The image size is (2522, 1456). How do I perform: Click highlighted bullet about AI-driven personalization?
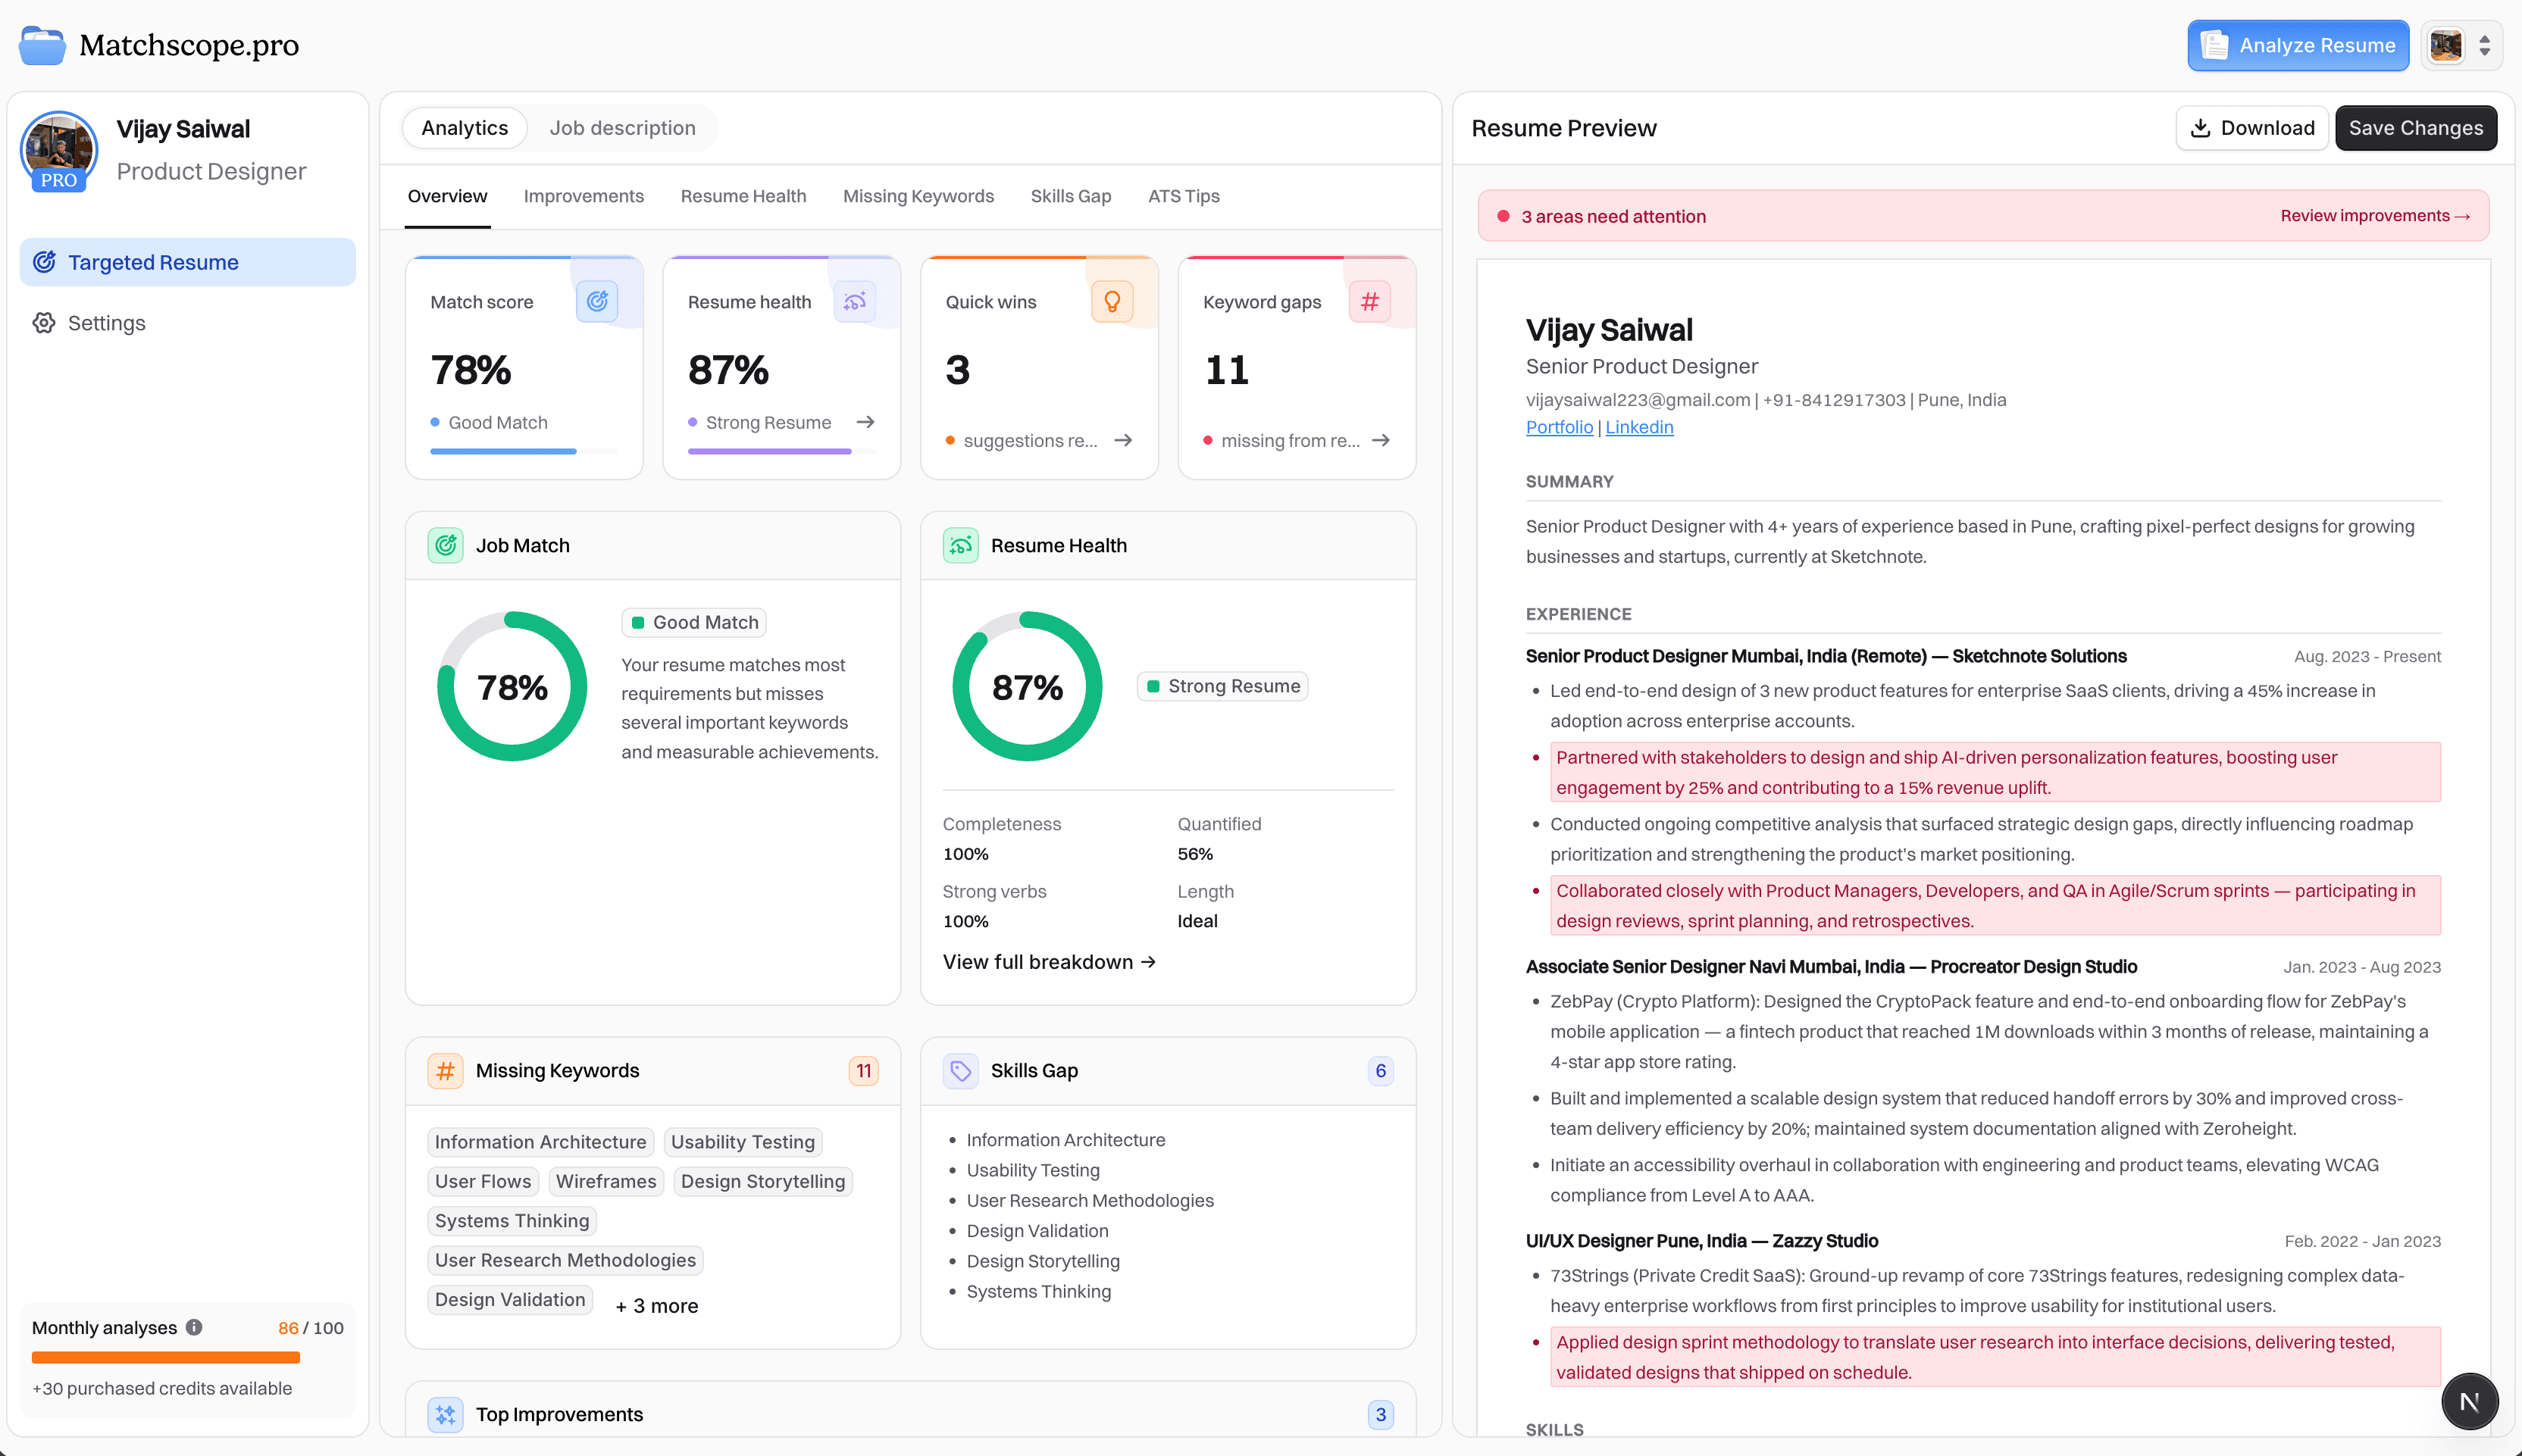[x=1995, y=772]
